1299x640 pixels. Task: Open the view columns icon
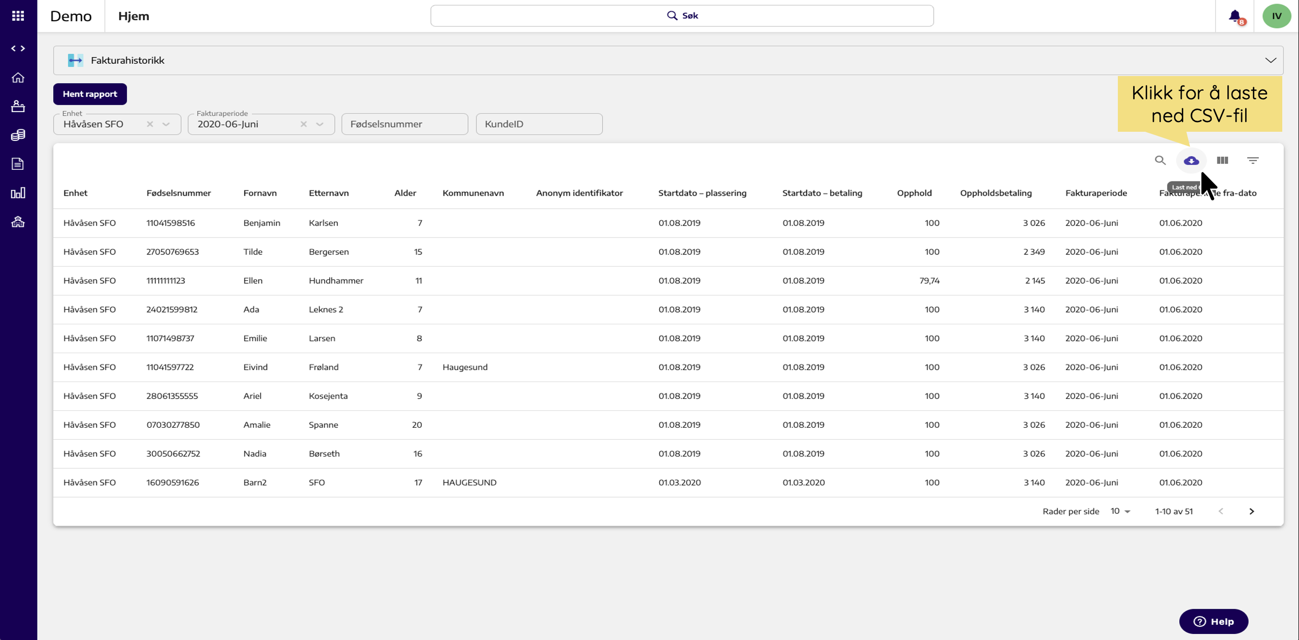[1222, 160]
